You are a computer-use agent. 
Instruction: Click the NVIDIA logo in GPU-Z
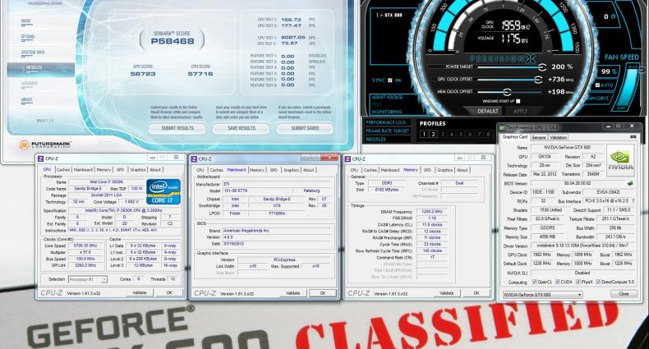tap(620, 160)
